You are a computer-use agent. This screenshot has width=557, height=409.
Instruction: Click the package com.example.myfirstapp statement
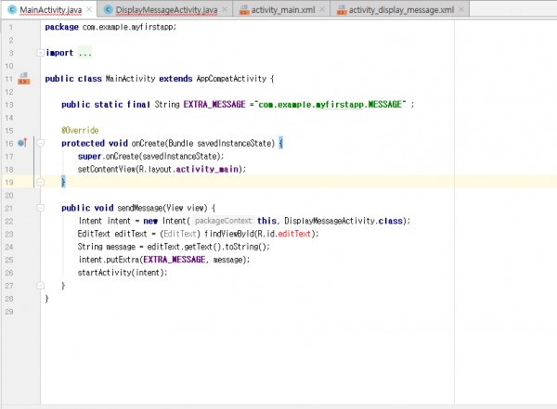110,27
